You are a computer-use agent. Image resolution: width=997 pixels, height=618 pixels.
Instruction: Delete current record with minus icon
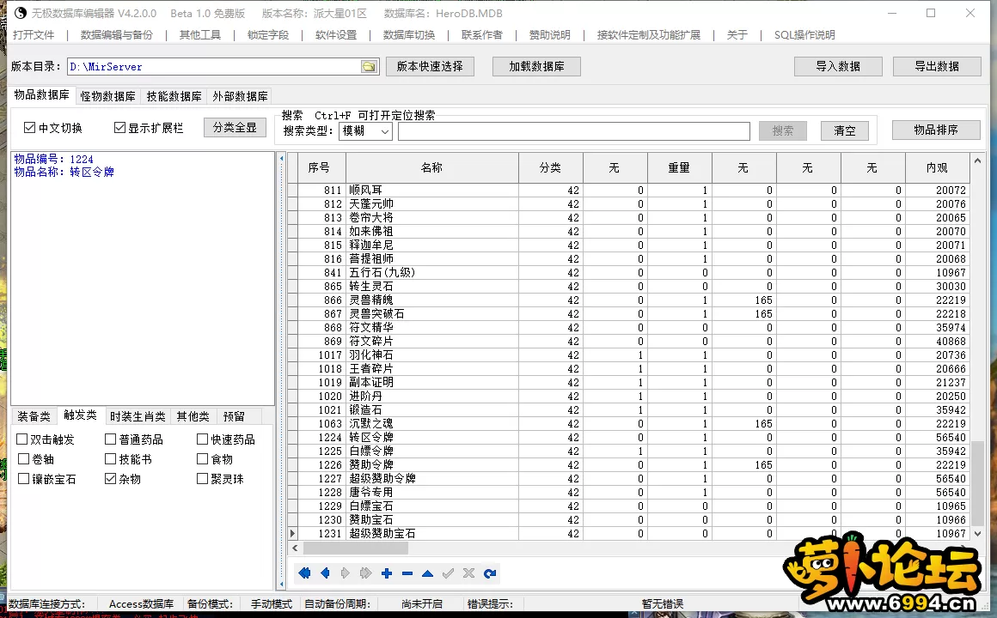tap(407, 573)
